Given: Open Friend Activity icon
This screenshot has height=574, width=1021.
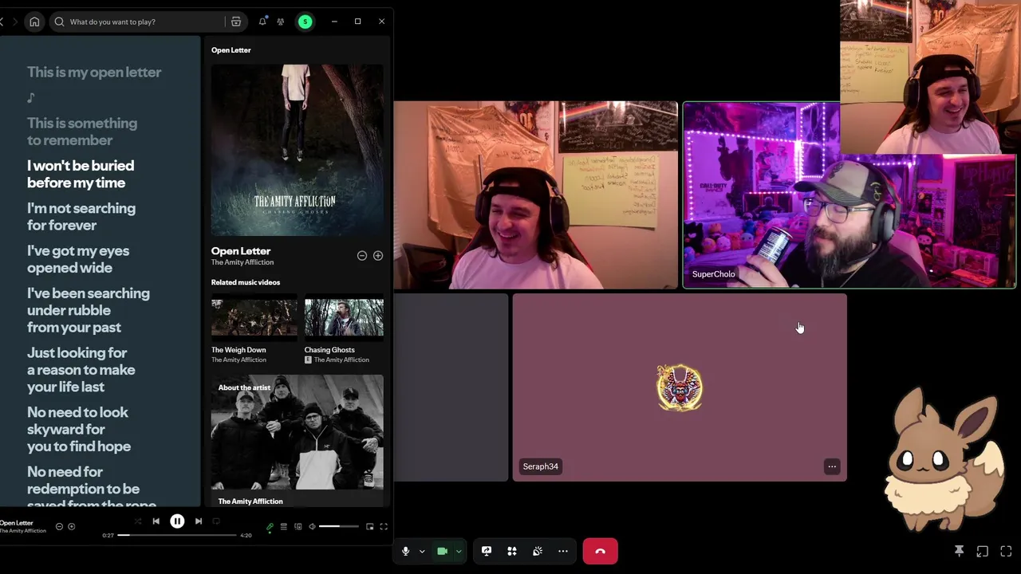Looking at the screenshot, I should [281, 22].
